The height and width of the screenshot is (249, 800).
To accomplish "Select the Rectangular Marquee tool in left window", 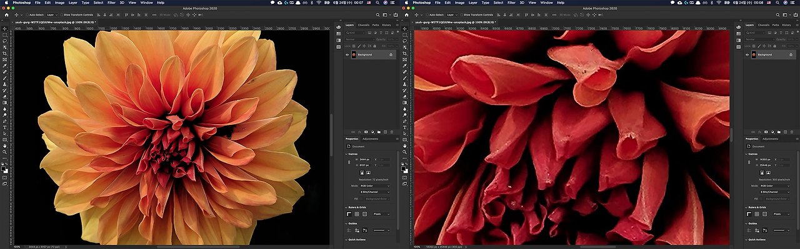I will (4, 35).
